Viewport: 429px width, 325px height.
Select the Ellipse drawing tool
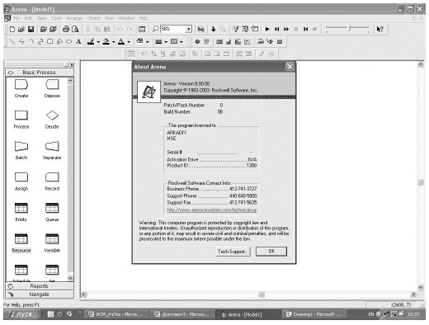tap(68, 41)
